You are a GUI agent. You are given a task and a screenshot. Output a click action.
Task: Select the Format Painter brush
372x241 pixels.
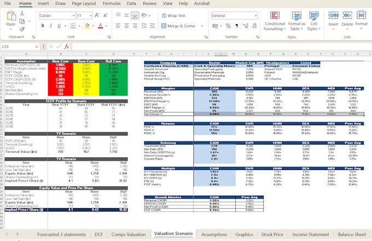pyautogui.click(x=22, y=29)
